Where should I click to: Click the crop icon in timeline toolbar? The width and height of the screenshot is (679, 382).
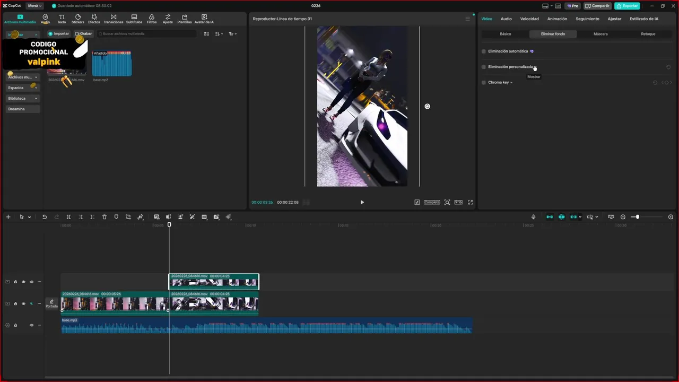(x=128, y=217)
